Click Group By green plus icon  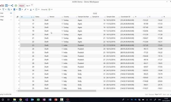pyautogui.click(x=49, y=9)
